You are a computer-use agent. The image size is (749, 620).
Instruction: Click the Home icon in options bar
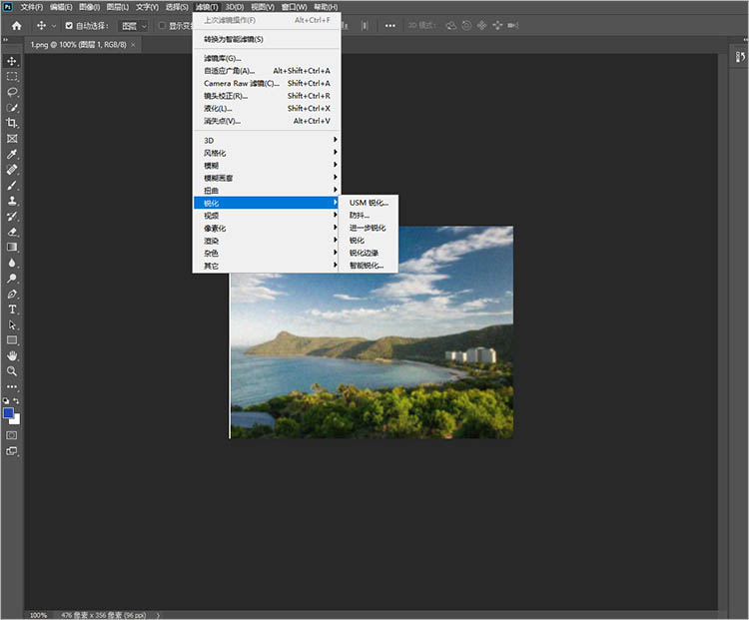17,26
